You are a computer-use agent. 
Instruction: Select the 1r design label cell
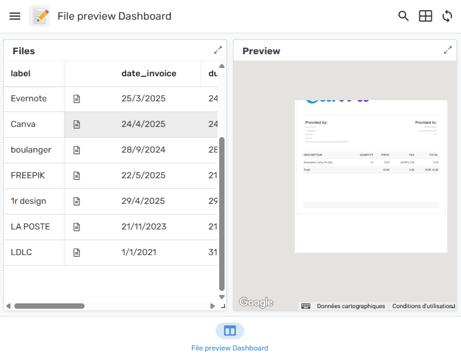pos(34,201)
